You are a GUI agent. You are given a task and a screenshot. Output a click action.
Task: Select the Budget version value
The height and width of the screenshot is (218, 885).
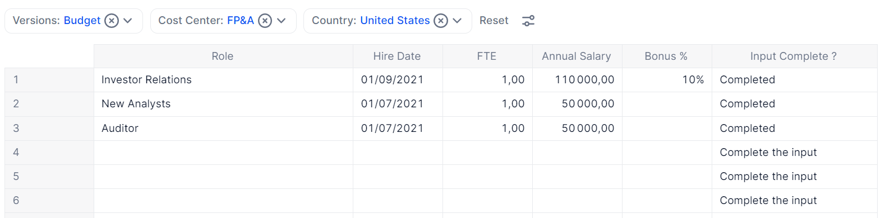[x=82, y=21]
